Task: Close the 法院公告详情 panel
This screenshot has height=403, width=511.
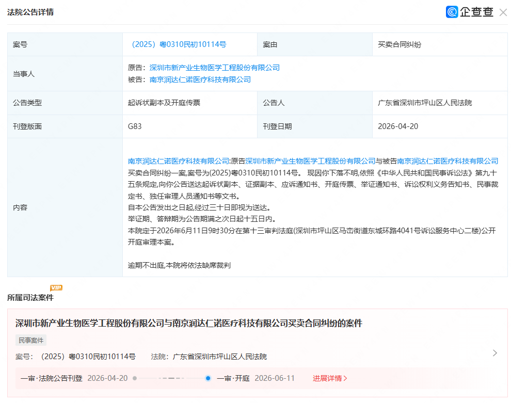Action: coord(503,12)
